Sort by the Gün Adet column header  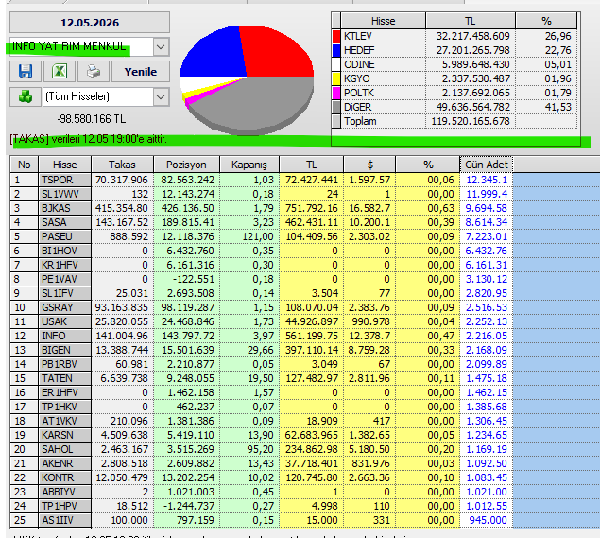click(x=487, y=165)
